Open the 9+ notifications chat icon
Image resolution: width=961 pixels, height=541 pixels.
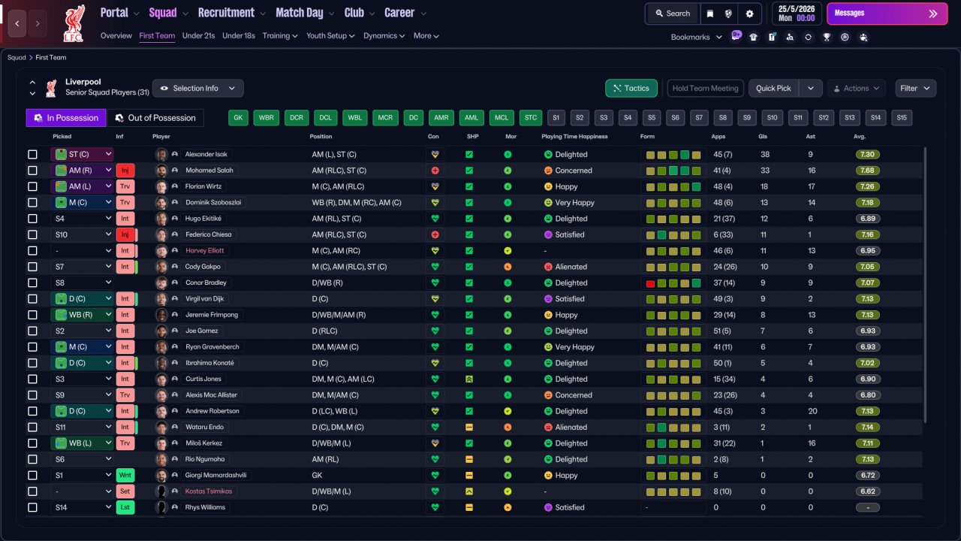736,36
